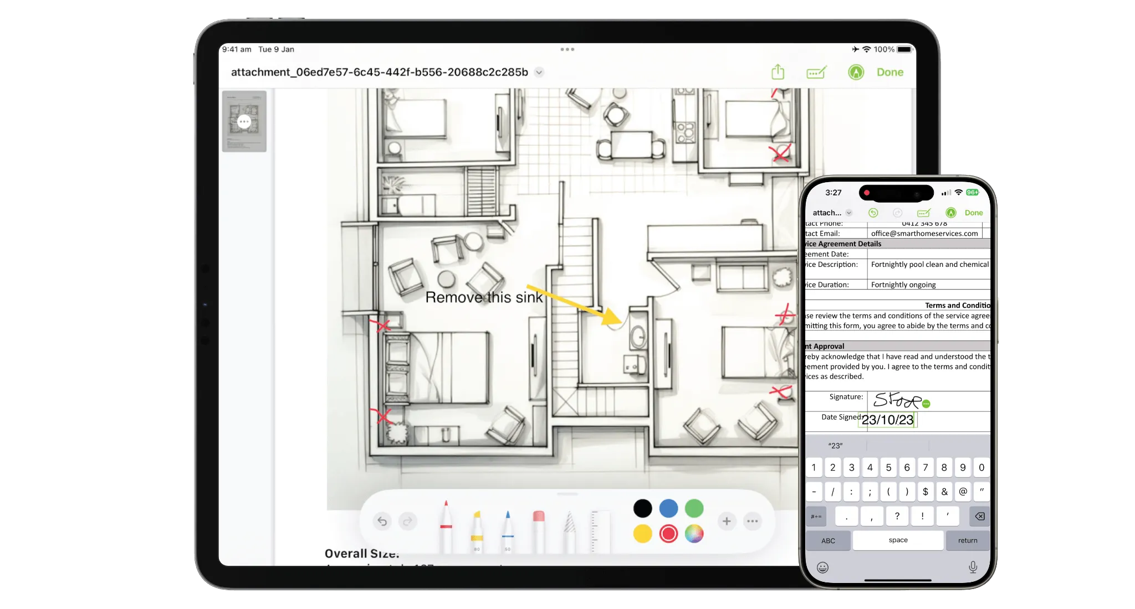Tap Done to finish editing on iPhone

pos(974,212)
